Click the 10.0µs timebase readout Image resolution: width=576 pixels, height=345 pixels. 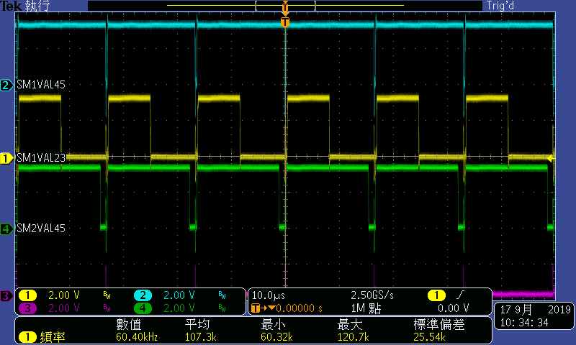(x=268, y=295)
